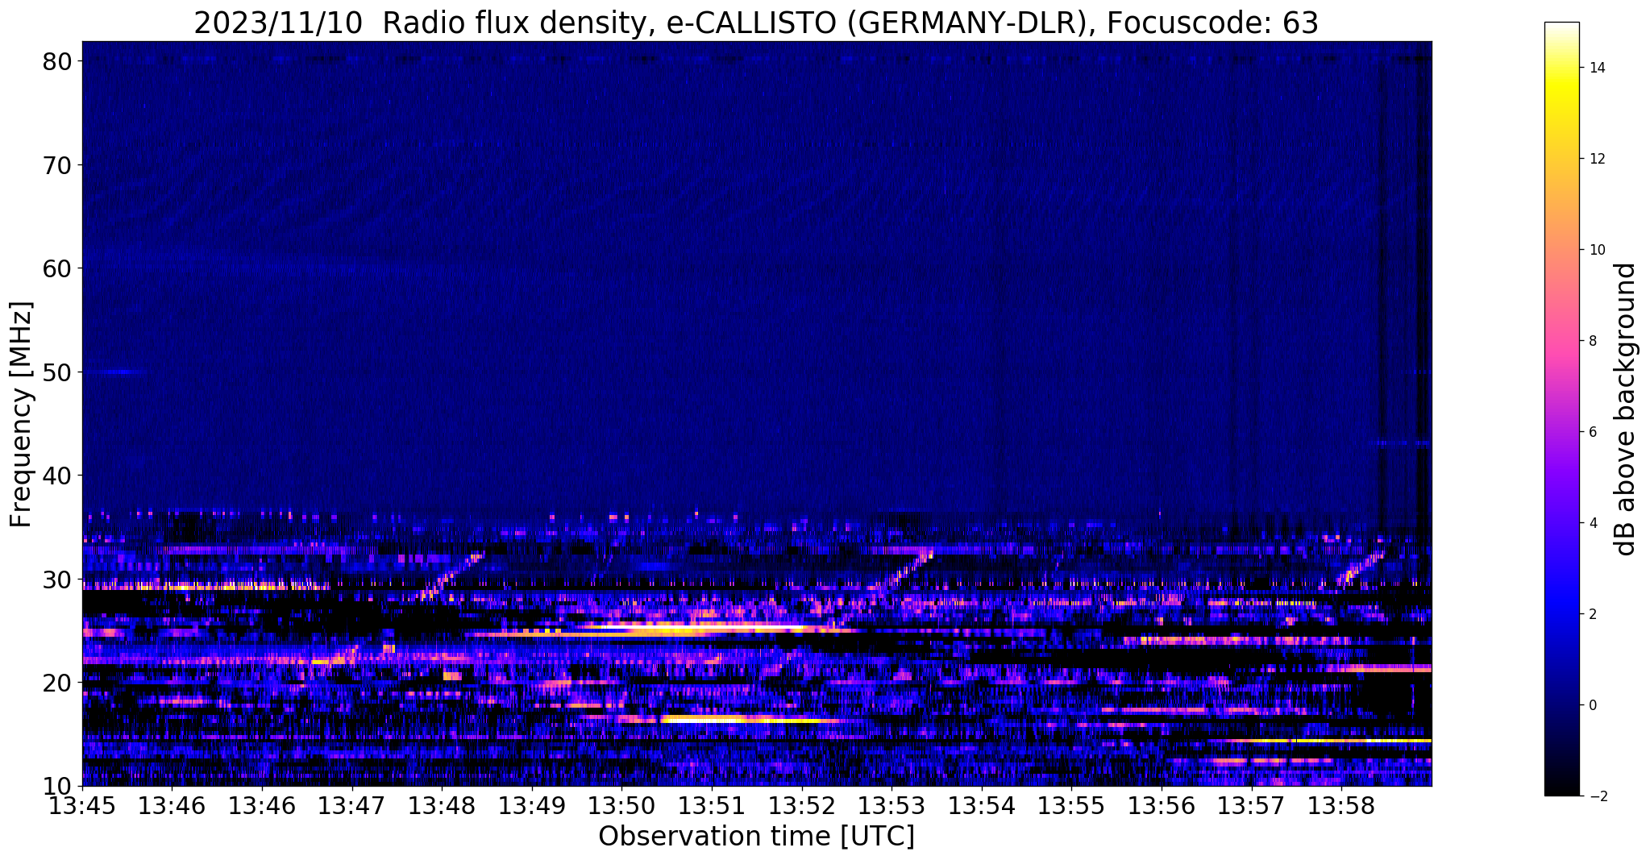Click the 13:48 time tick label

pyautogui.click(x=442, y=805)
